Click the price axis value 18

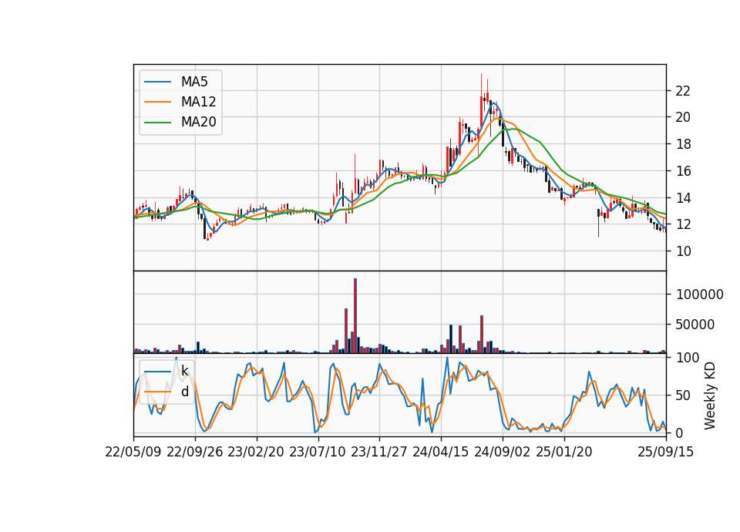pos(684,144)
